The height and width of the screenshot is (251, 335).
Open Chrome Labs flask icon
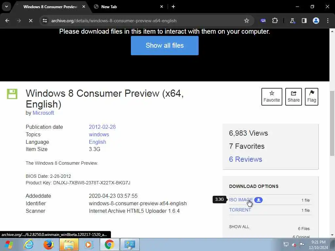292,21
